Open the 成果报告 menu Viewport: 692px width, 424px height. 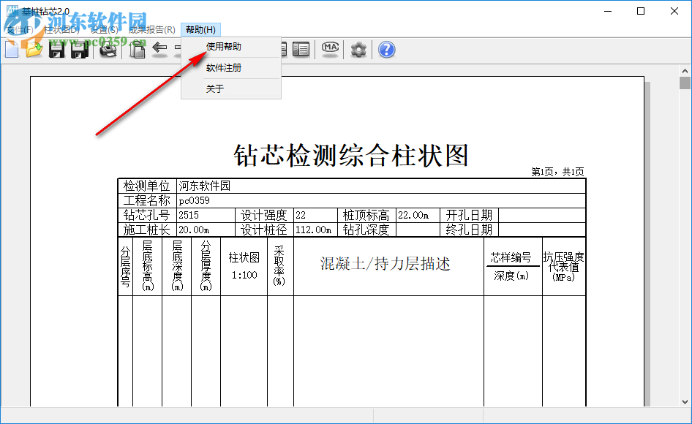pos(151,30)
